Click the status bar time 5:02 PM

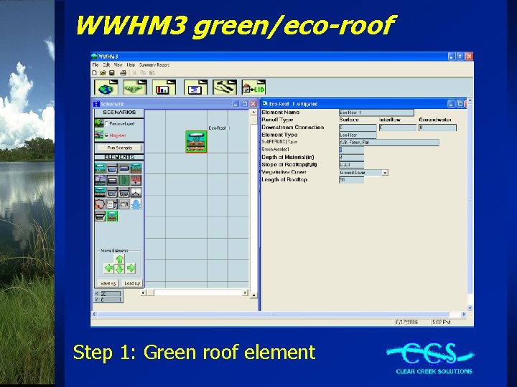(441, 322)
